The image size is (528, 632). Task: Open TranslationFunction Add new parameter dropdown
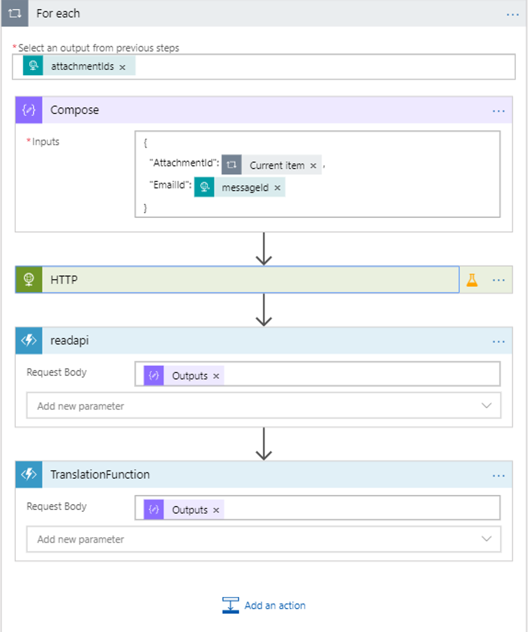(263, 540)
